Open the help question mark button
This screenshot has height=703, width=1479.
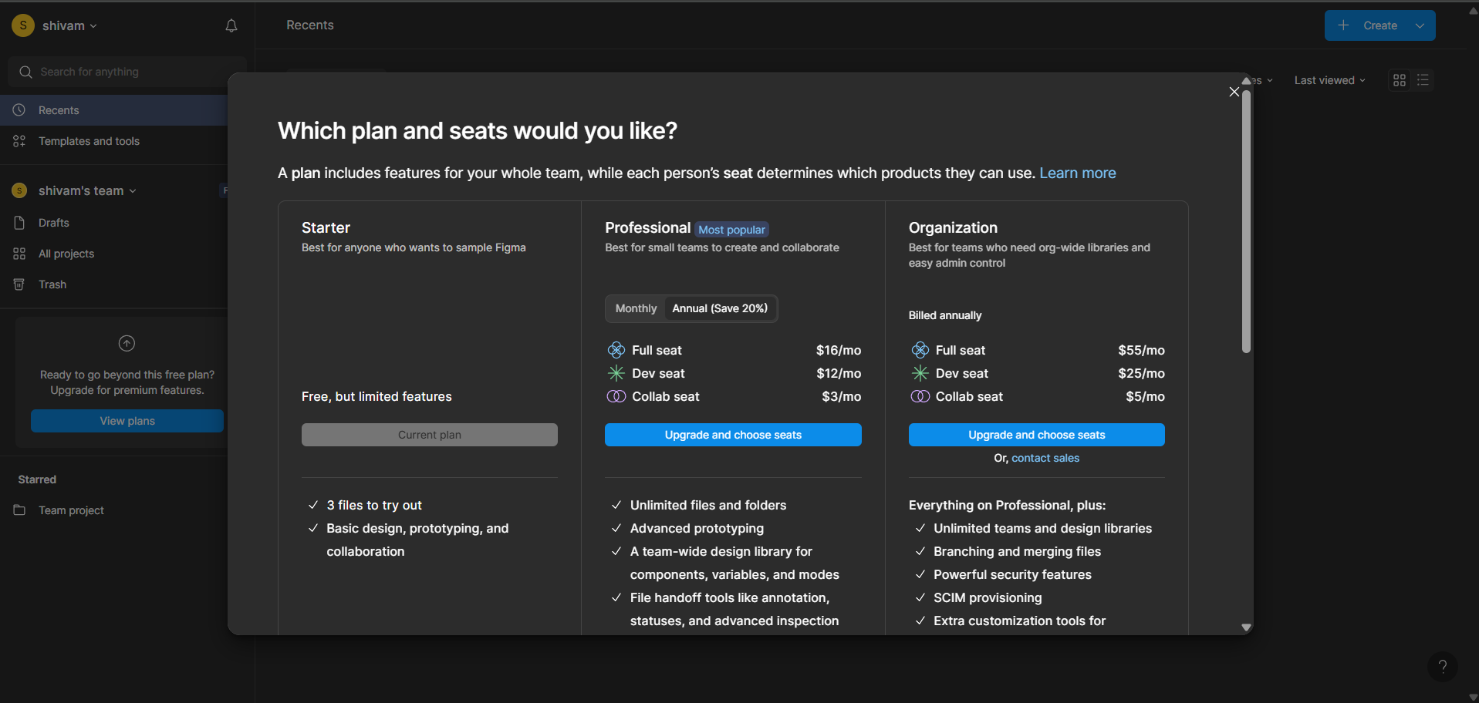pos(1443,667)
